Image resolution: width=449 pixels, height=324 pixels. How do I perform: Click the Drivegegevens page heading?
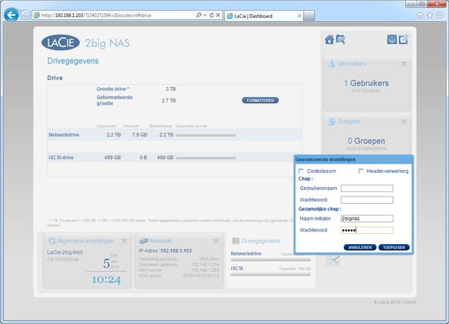73,61
